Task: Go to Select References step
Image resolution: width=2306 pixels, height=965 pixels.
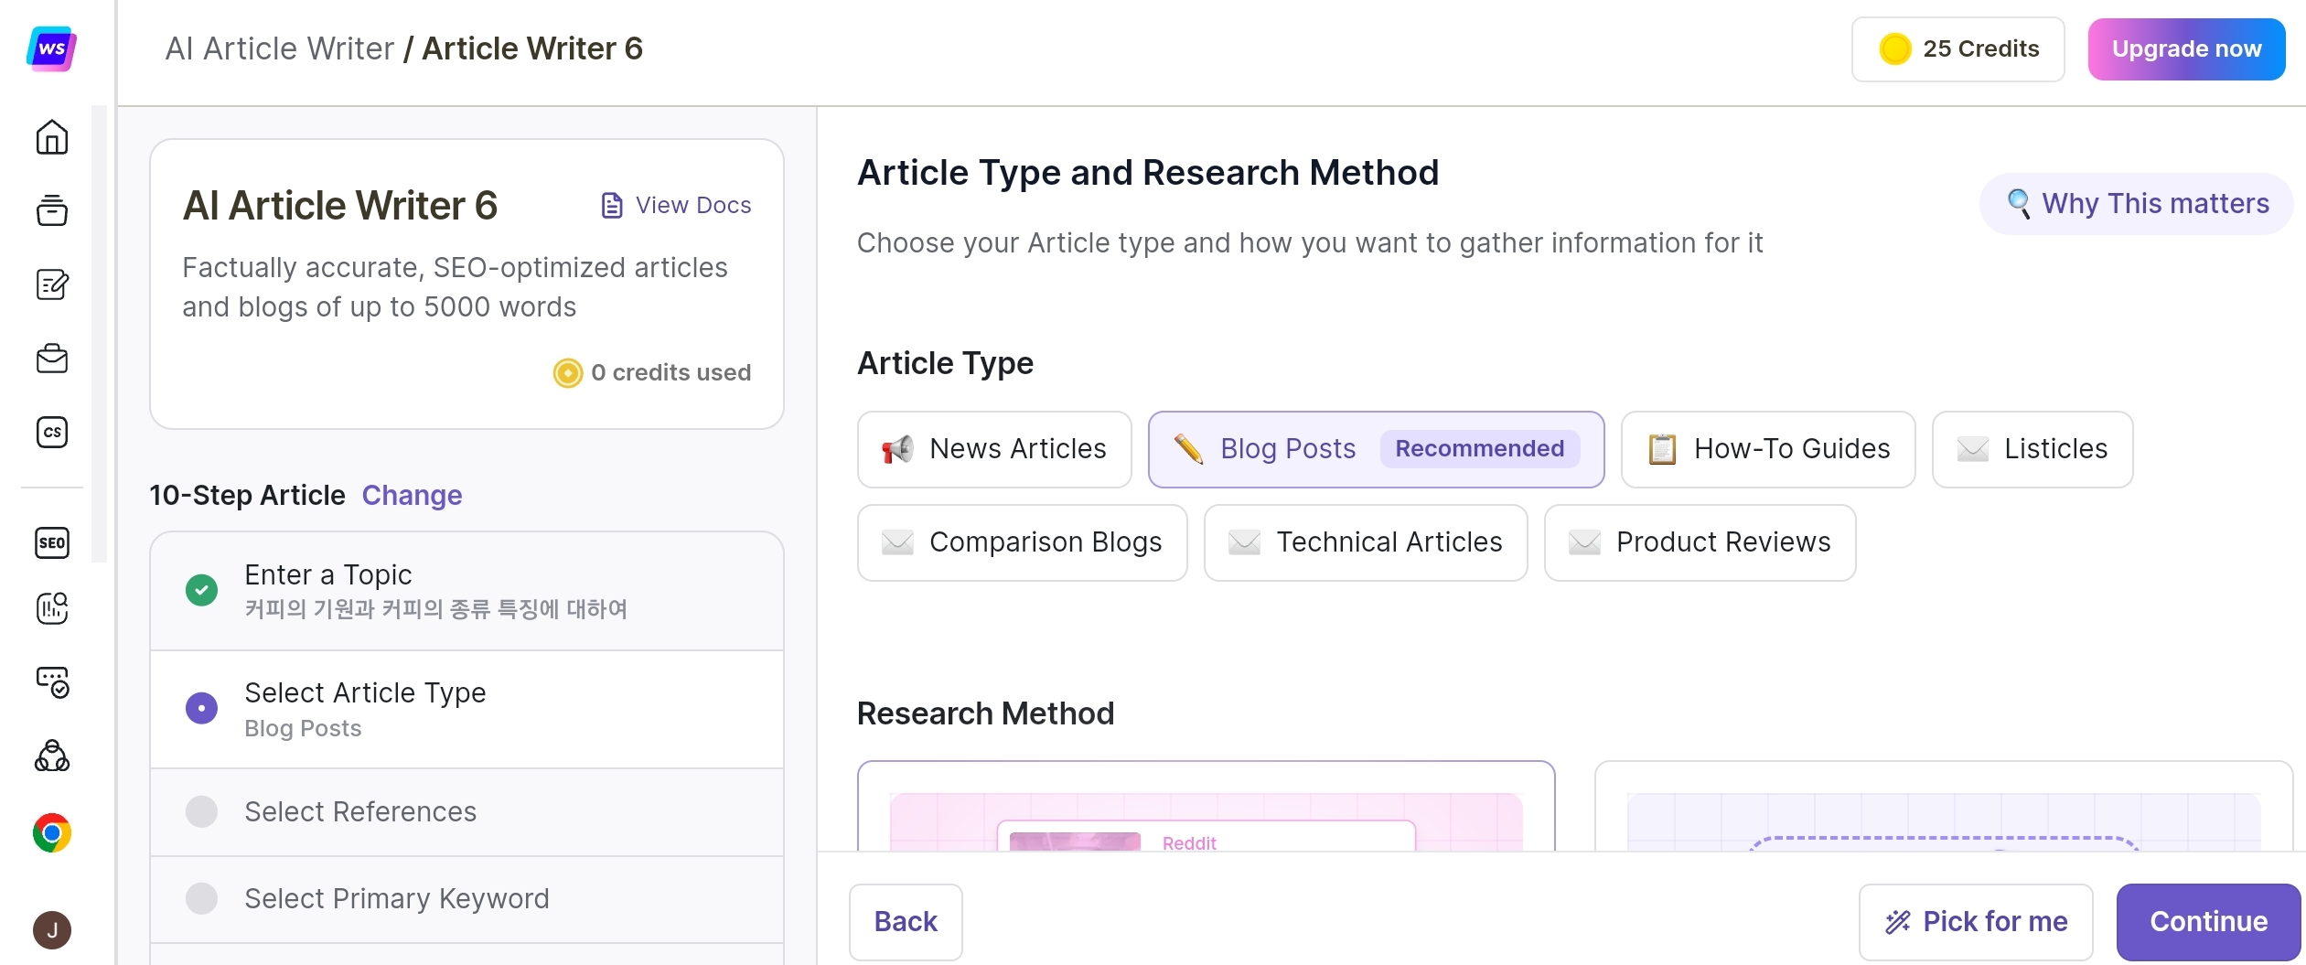Action: click(x=360, y=811)
